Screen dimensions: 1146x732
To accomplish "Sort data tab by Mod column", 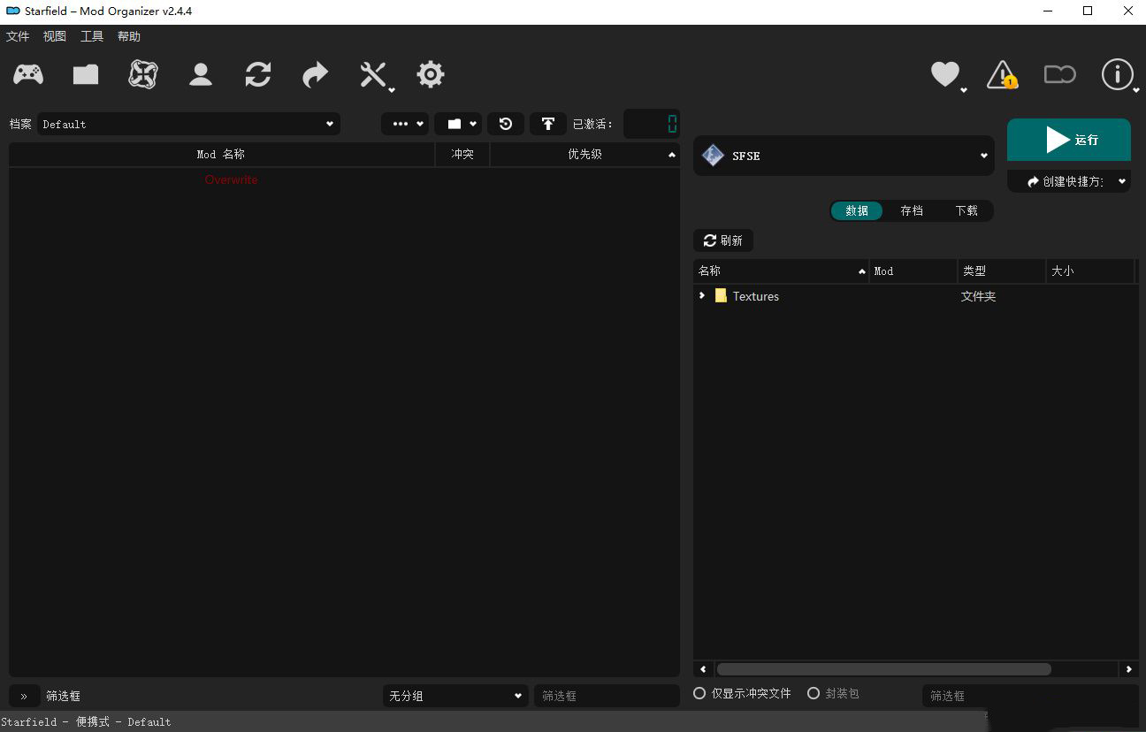I will click(x=914, y=271).
